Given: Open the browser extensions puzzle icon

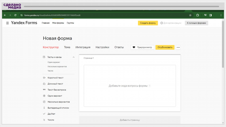Looking at the screenshot, I should 198,15.
